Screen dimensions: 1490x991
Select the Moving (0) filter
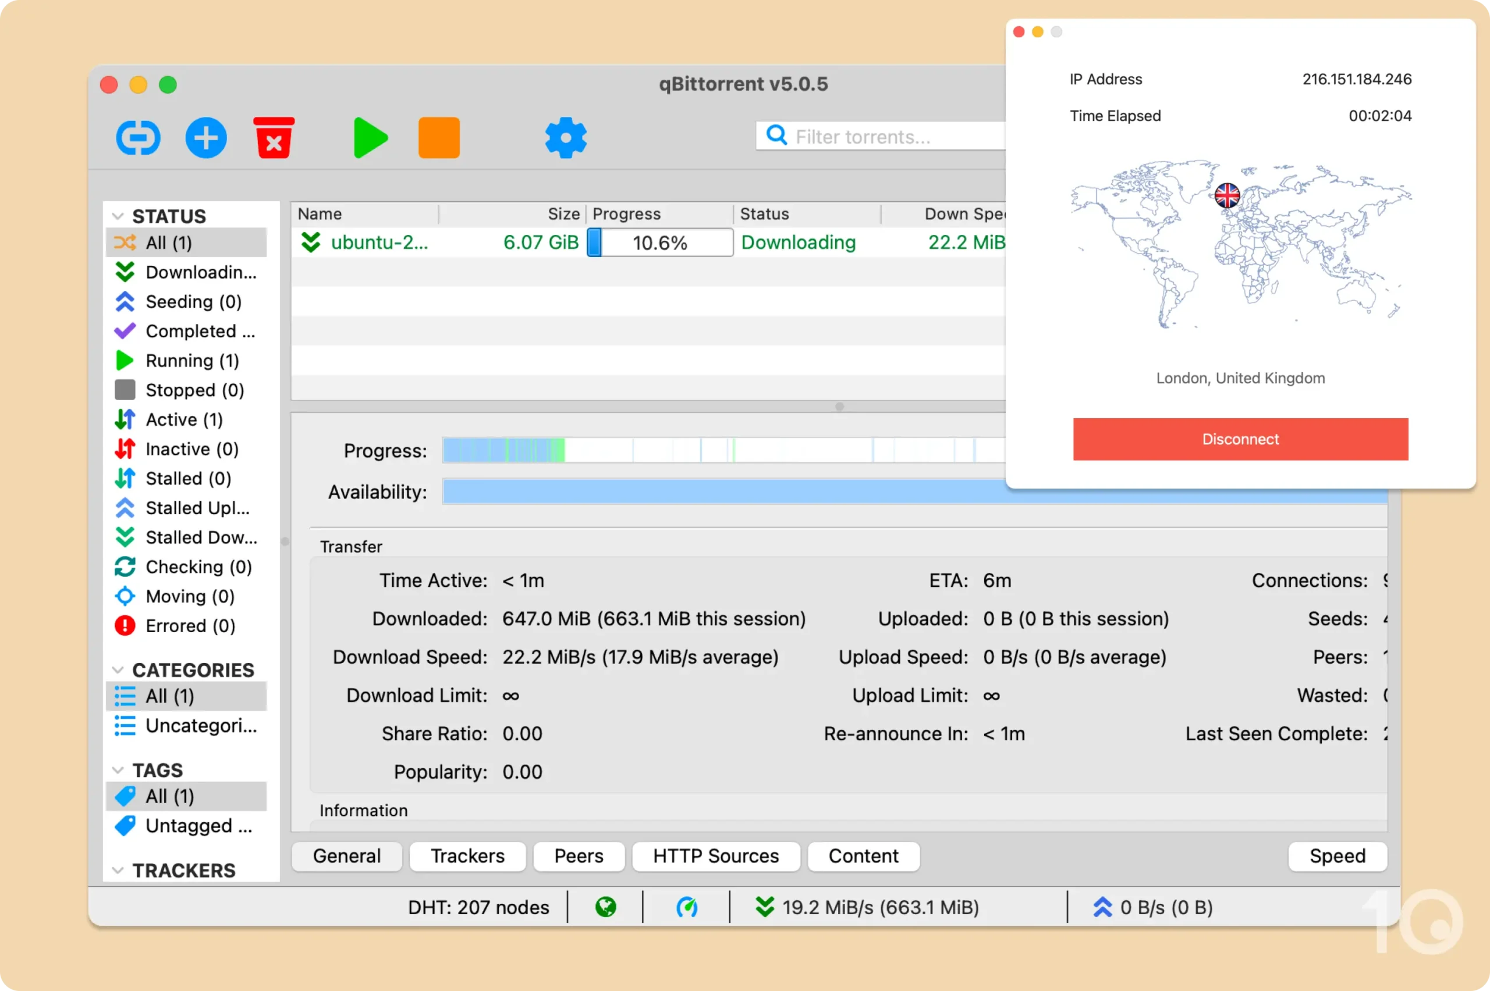click(187, 597)
